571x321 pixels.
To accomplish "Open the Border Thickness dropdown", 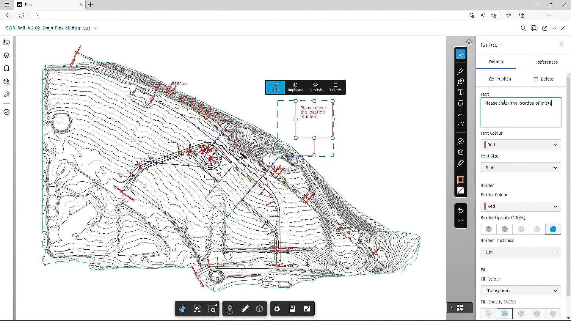I will tap(521, 252).
